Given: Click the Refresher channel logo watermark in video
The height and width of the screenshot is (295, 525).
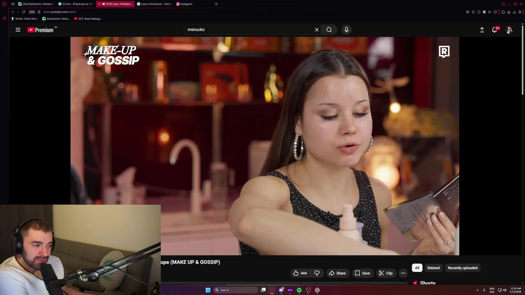Looking at the screenshot, I should [444, 52].
